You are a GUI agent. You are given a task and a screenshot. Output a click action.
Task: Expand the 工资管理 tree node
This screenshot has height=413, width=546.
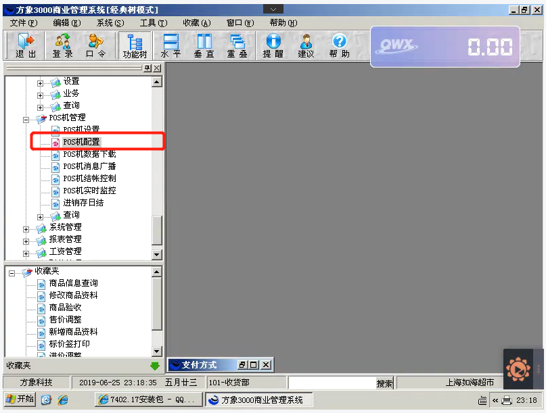pos(26,253)
